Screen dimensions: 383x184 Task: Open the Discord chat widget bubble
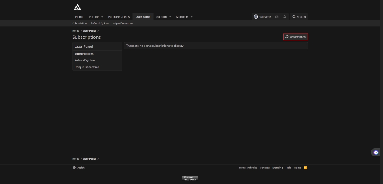(x=375, y=152)
